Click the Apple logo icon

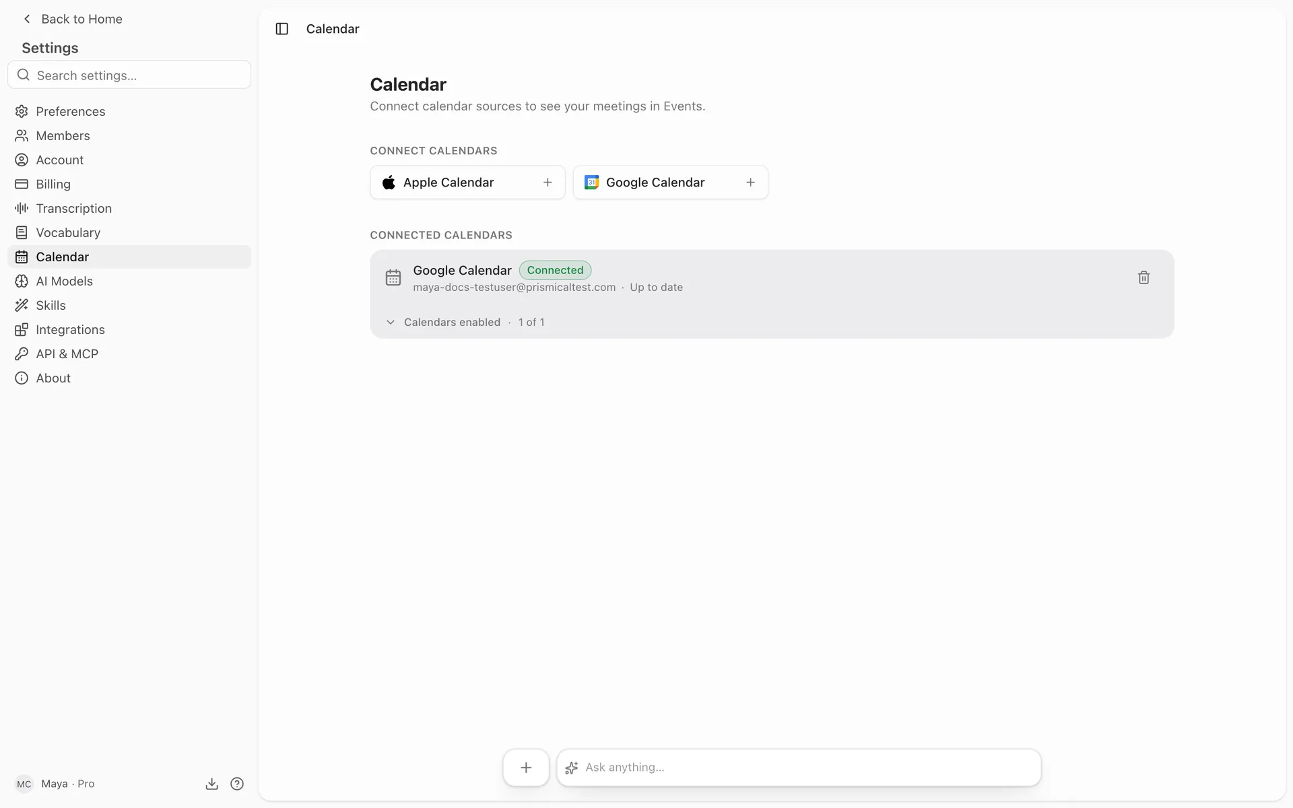389,182
